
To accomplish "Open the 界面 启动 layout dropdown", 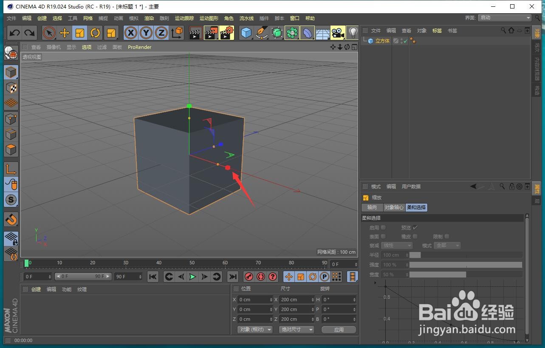I will (504, 18).
